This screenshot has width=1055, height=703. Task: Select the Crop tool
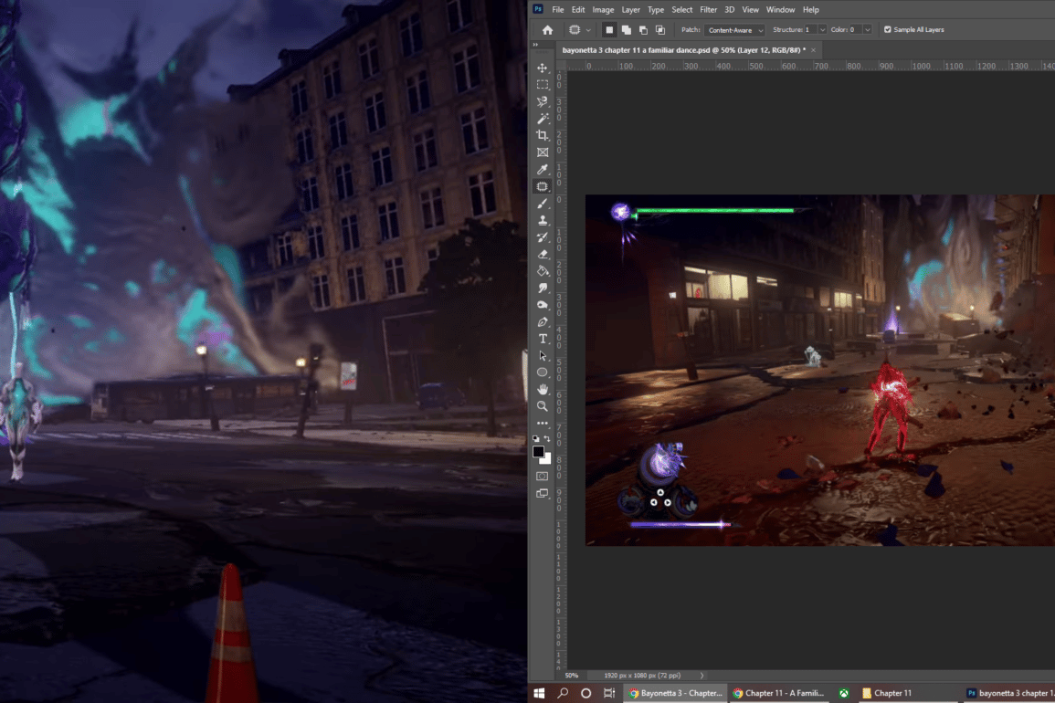coord(543,135)
